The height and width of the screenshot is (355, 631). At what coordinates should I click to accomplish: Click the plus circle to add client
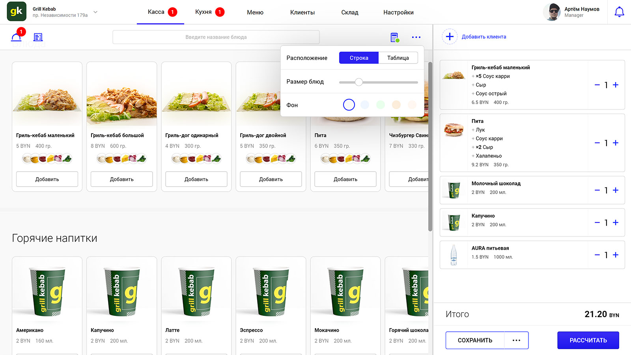point(450,37)
